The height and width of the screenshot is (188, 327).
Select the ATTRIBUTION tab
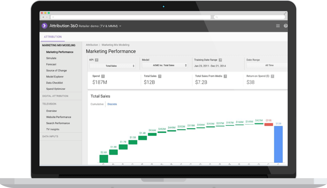(53, 37)
